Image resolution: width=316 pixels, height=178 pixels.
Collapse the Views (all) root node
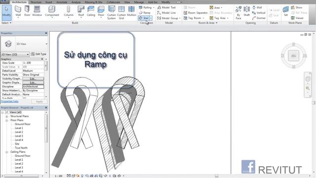pos(2,112)
